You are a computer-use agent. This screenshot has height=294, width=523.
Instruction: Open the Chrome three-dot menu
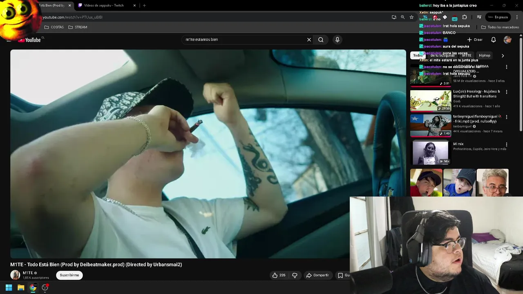[516, 17]
